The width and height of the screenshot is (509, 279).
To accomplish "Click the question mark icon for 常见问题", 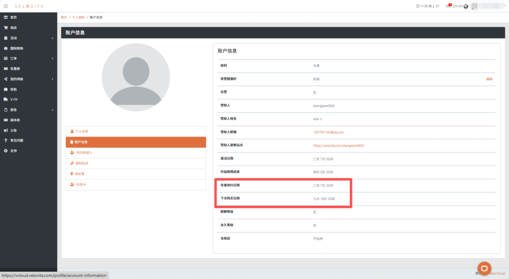I will [x=5, y=140].
